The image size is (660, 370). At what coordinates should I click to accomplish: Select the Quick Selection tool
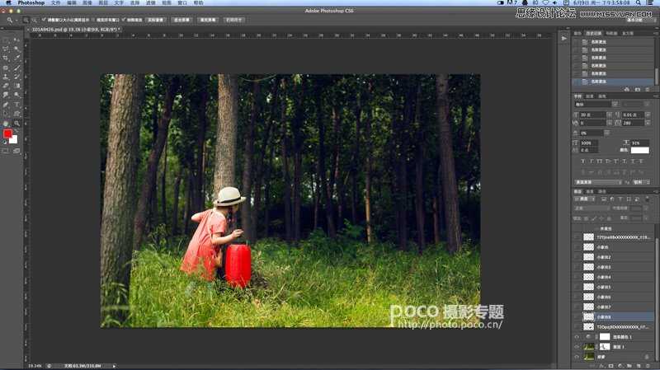(x=16, y=49)
